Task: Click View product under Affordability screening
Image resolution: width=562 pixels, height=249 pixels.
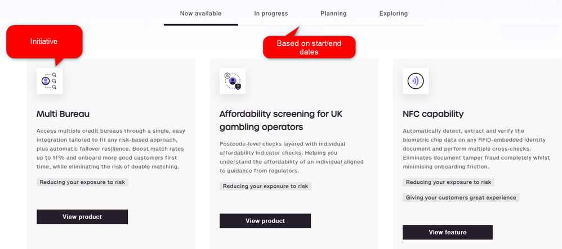Action: pos(265,221)
